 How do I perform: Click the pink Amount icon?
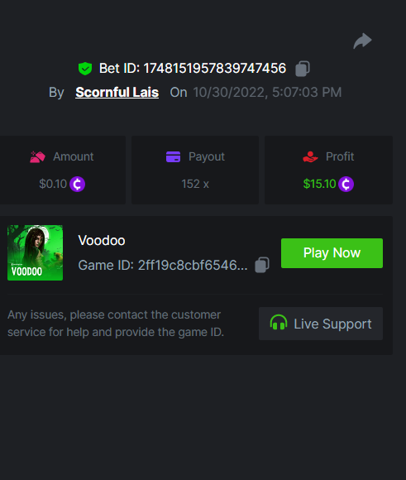click(x=38, y=156)
